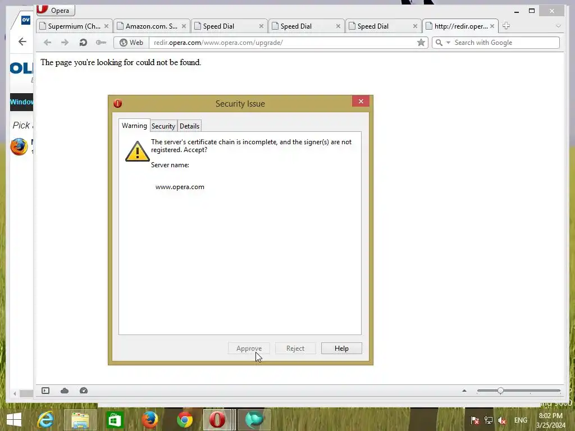The width and height of the screenshot is (575, 431).
Task: Launch Chrome from taskbar
Action: click(184, 420)
